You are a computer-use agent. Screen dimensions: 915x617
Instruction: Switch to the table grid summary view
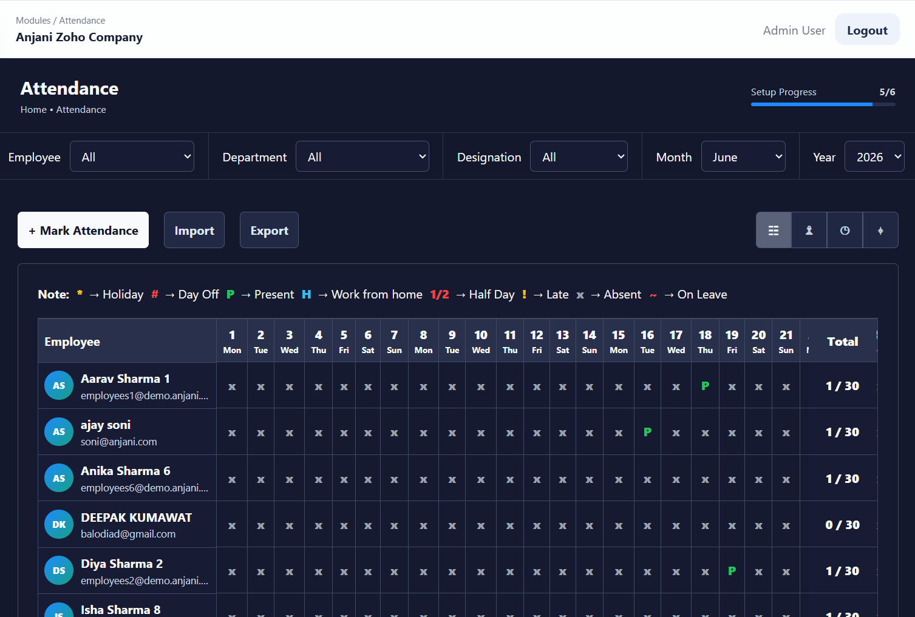click(x=774, y=230)
